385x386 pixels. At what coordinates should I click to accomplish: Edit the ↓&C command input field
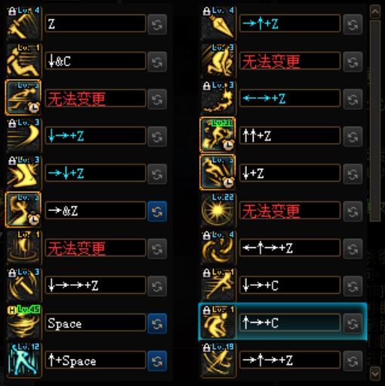point(96,61)
